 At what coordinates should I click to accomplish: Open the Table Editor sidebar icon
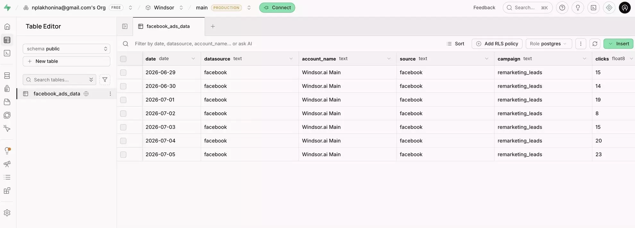pos(7,40)
